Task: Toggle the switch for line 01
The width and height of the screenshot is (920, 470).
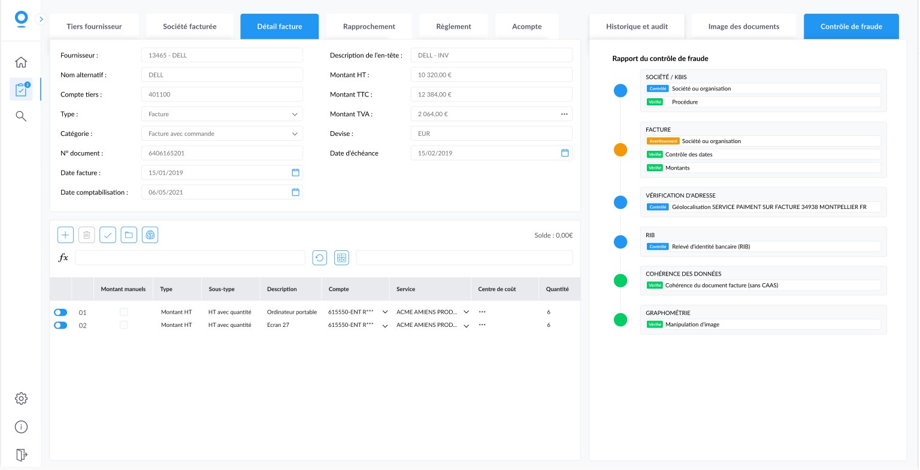Action: click(60, 313)
